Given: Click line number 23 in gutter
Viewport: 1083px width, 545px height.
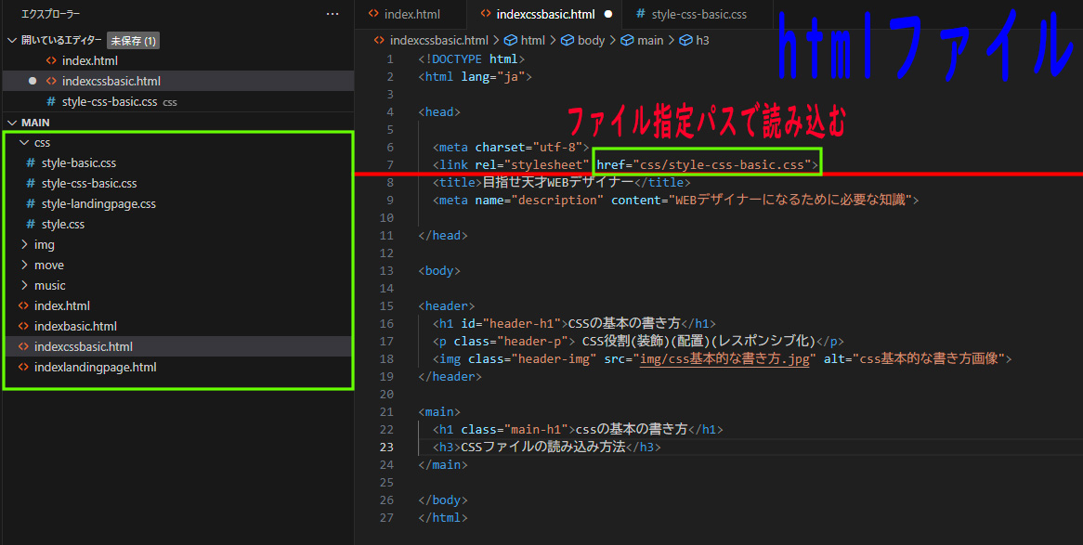Looking at the screenshot, I should coord(386,447).
